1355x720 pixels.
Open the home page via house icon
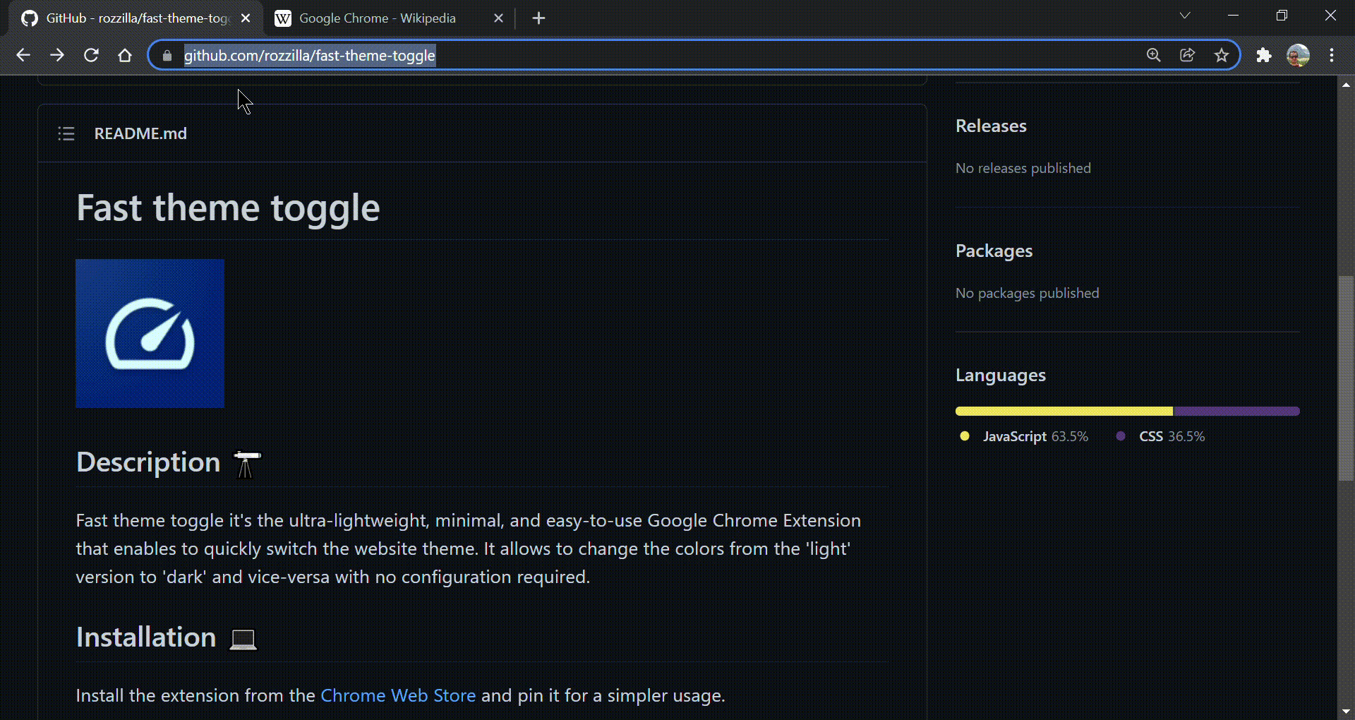[125, 55]
